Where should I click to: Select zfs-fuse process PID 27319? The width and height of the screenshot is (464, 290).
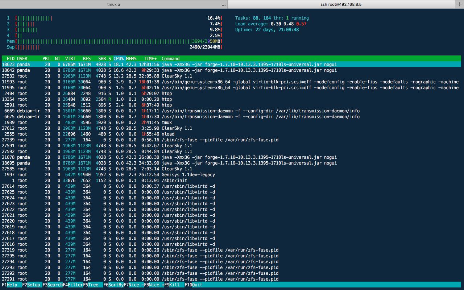tap(231, 250)
